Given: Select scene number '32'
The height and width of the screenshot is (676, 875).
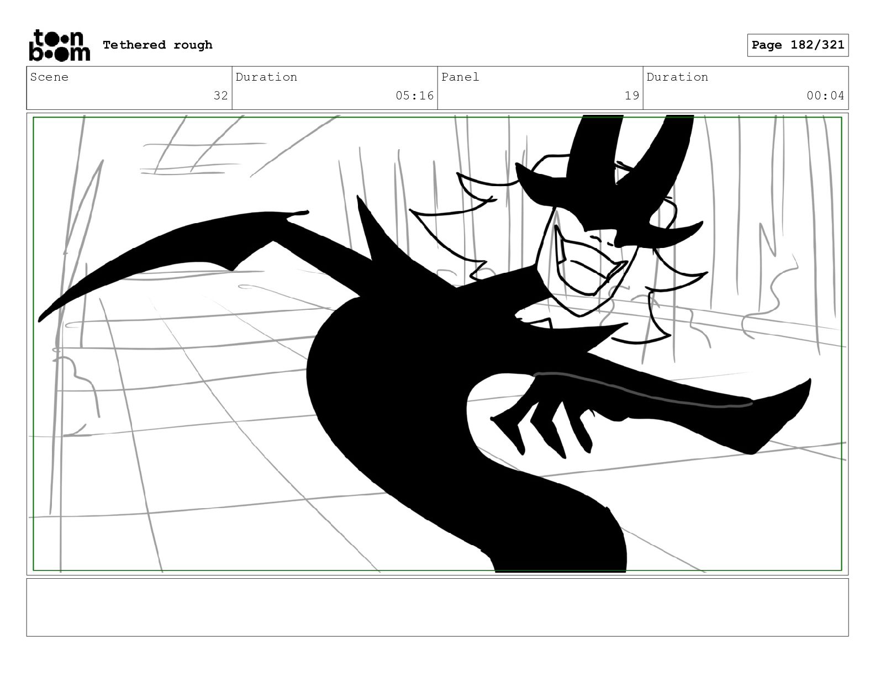Looking at the screenshot, I should pyautogui.click(x=220, y=96).
